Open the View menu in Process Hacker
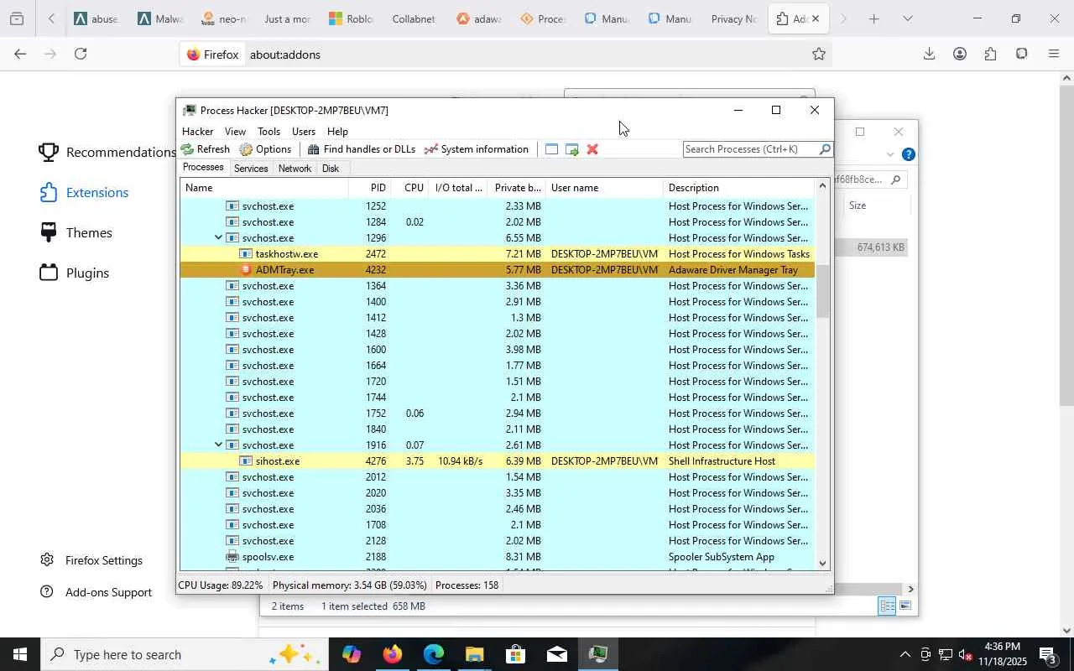Viewport: 1074px width, 671px height. point(235,132)
